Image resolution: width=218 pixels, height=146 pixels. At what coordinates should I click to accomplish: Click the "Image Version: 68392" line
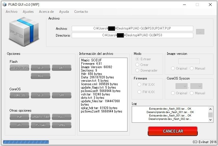[96, 67]
